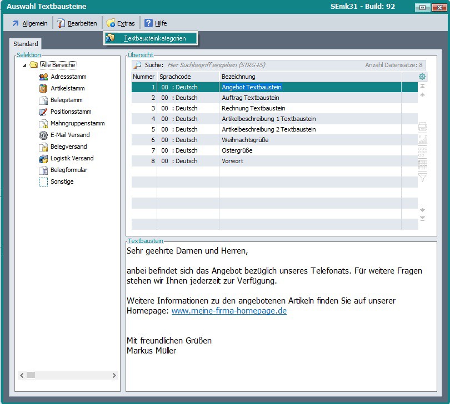Select row Vorwort

(274, 161)
